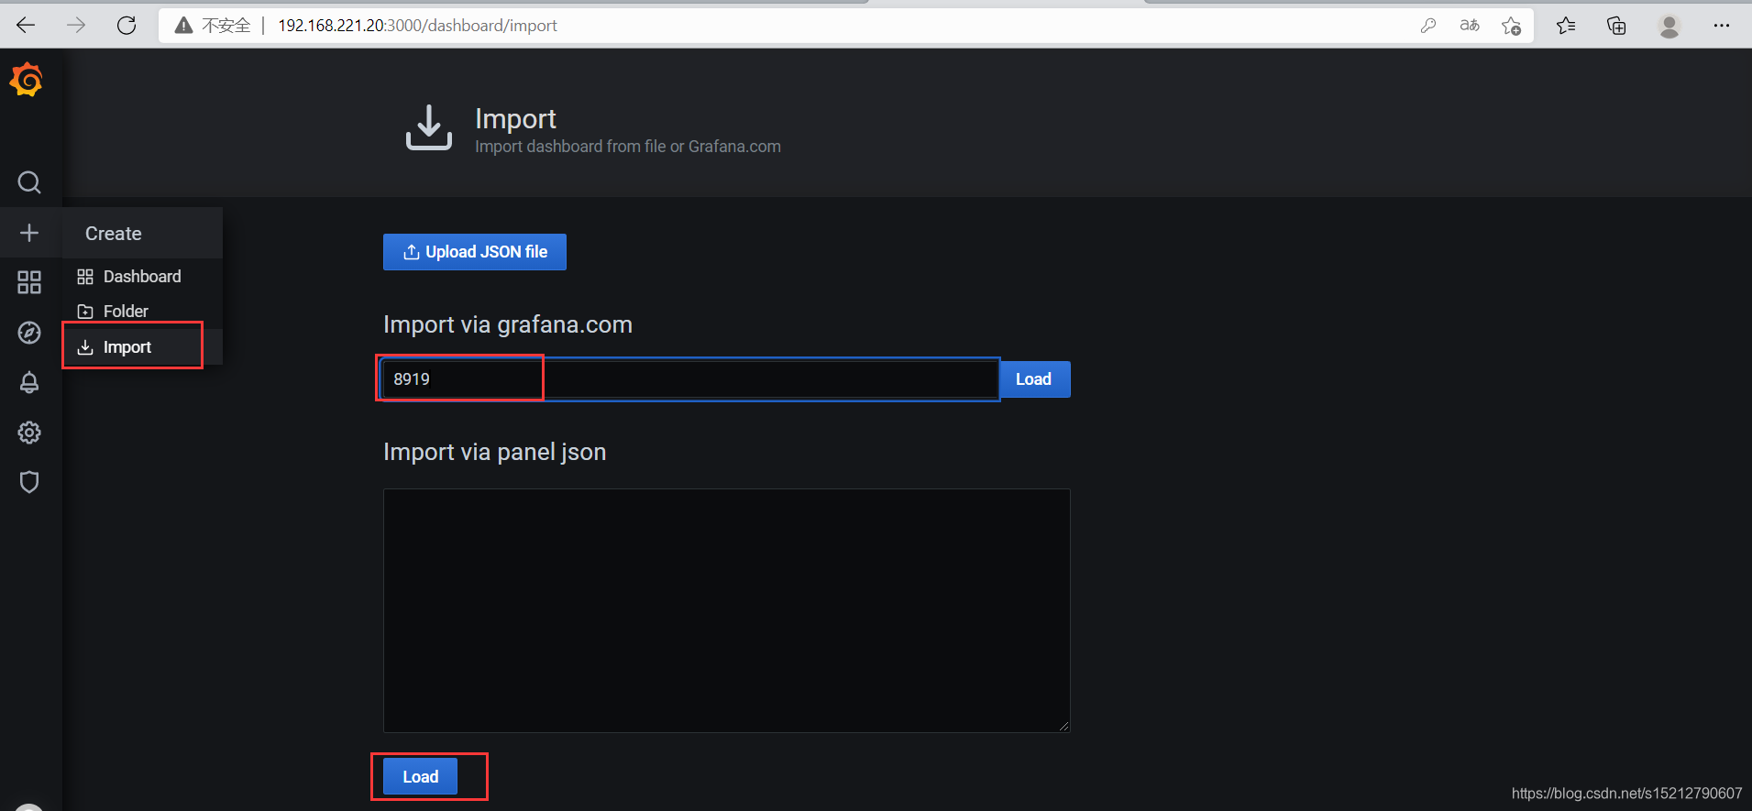This screenshot has height=811, width=1752.
Task: Click the translate page icon
Action: (1470, 26)
